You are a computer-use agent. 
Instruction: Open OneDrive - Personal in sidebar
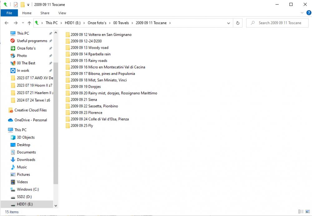click(31, 120)
